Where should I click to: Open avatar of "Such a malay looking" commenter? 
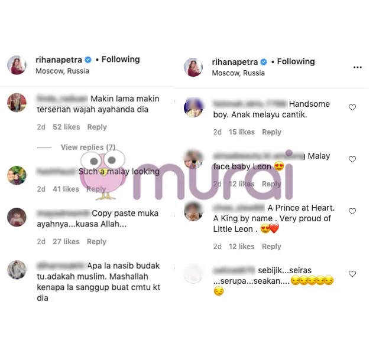click(x=17, y=175)
